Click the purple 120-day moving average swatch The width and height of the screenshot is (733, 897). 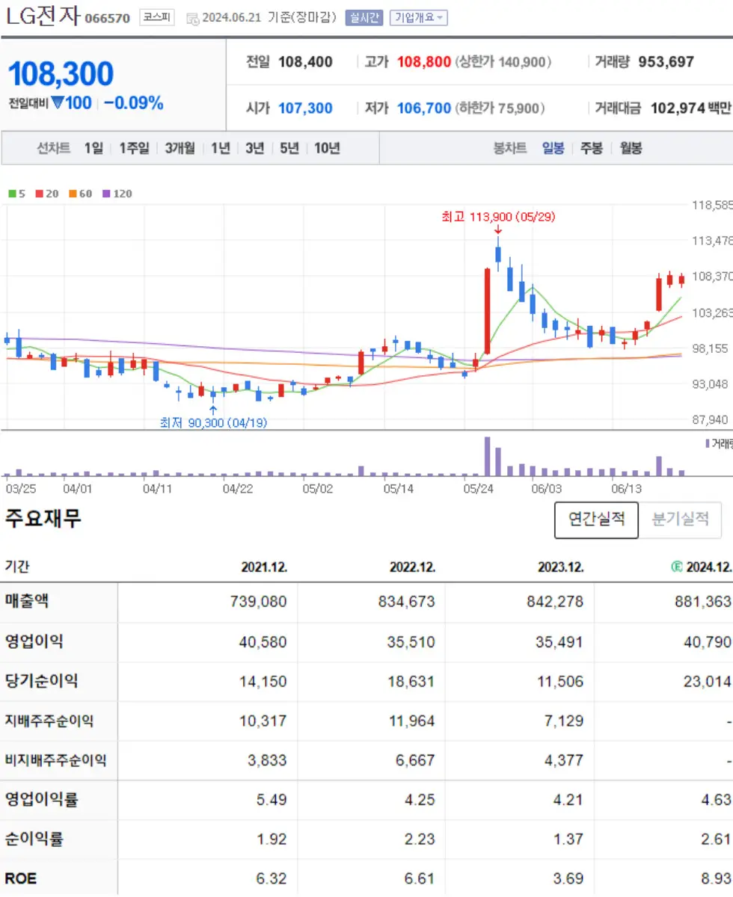106,194
